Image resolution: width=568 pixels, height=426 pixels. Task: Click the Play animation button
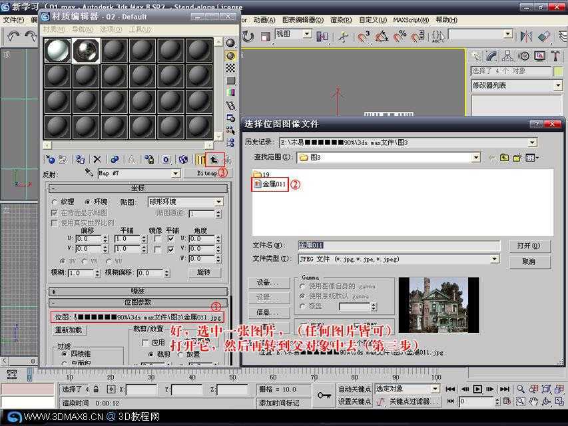(477, 389)
